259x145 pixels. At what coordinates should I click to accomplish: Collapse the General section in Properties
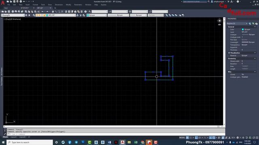click(x=255, y=27)
